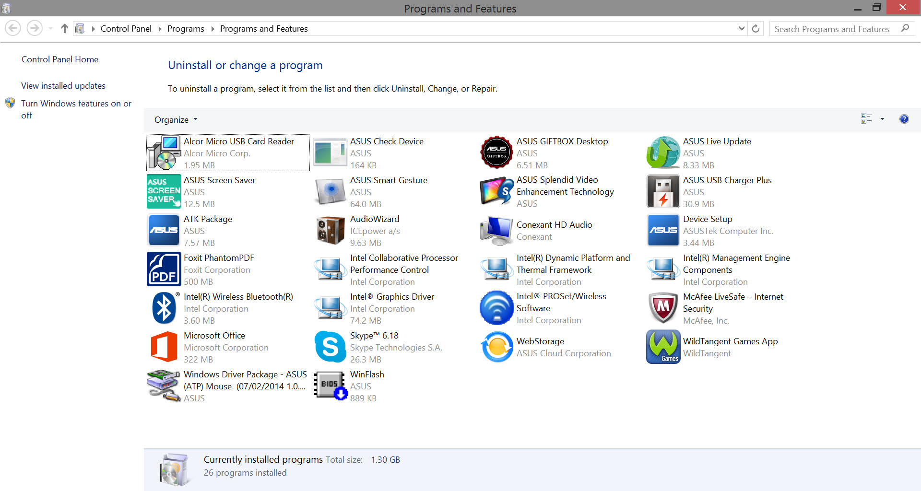Refresh the programs list
Screen dimensions: 921x491
point(756,28)
